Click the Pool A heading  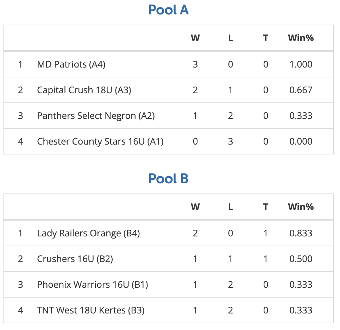click(x=168, y=10)
